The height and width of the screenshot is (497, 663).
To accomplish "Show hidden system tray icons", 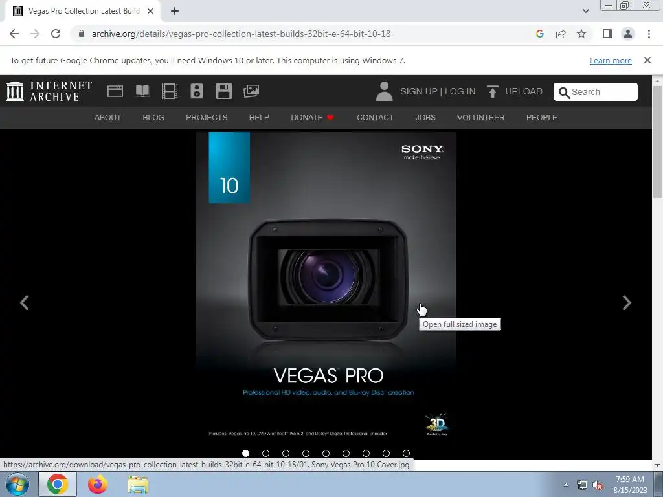I will tap(566, 485).
